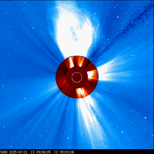Click the bluish dark patch inside the CME cloud

point(74,33)
